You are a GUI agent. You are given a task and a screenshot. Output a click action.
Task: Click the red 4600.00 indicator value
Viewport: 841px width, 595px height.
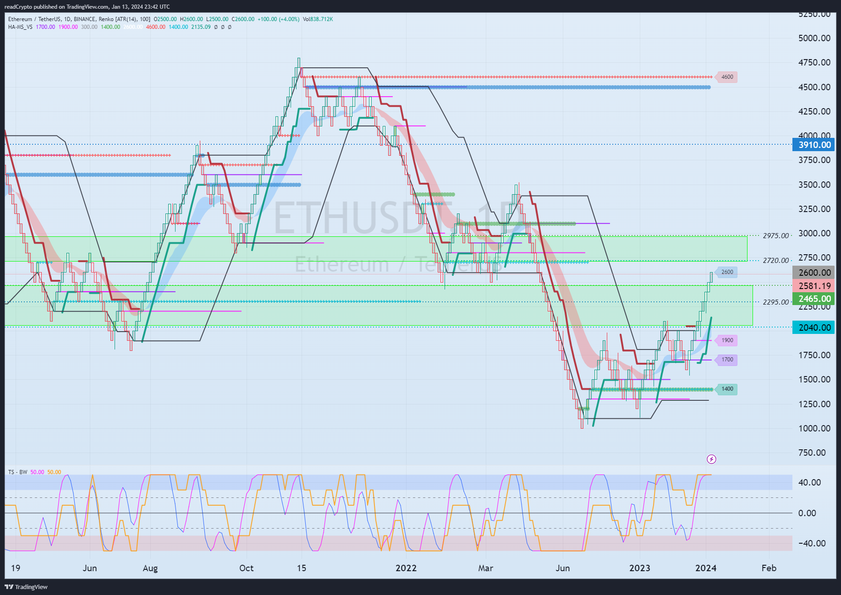[155, 27]
